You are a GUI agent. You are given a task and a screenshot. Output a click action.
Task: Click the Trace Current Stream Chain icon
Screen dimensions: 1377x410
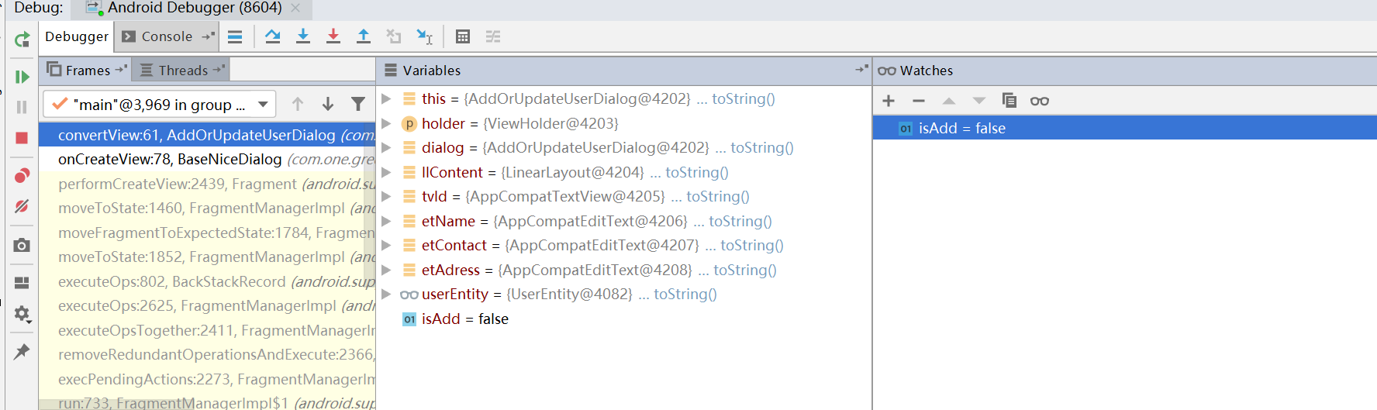[493, 36]
